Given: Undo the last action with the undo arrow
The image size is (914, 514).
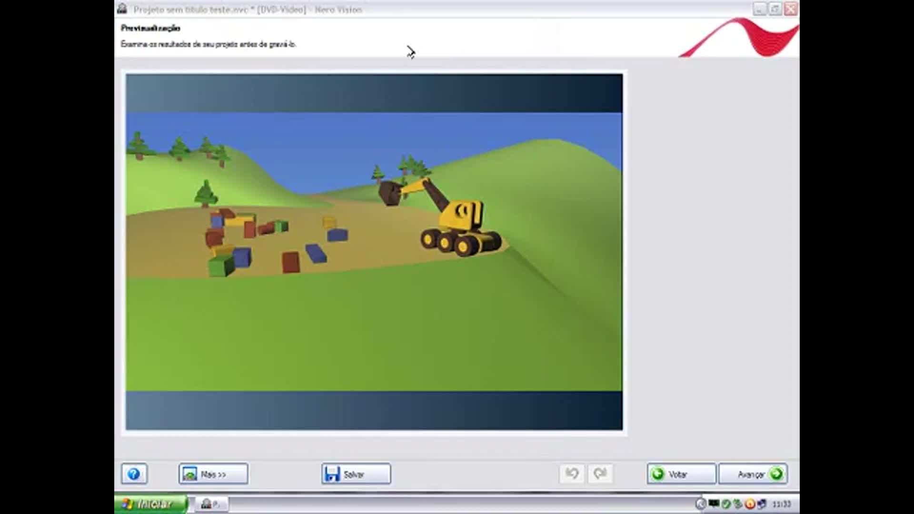Looking at the screenshot, I should [572, 474].
